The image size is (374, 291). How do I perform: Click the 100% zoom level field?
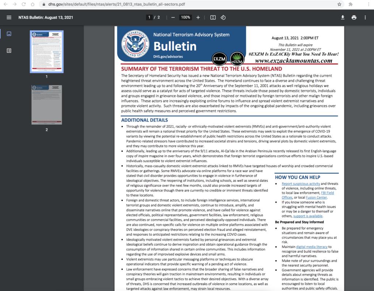185,18
